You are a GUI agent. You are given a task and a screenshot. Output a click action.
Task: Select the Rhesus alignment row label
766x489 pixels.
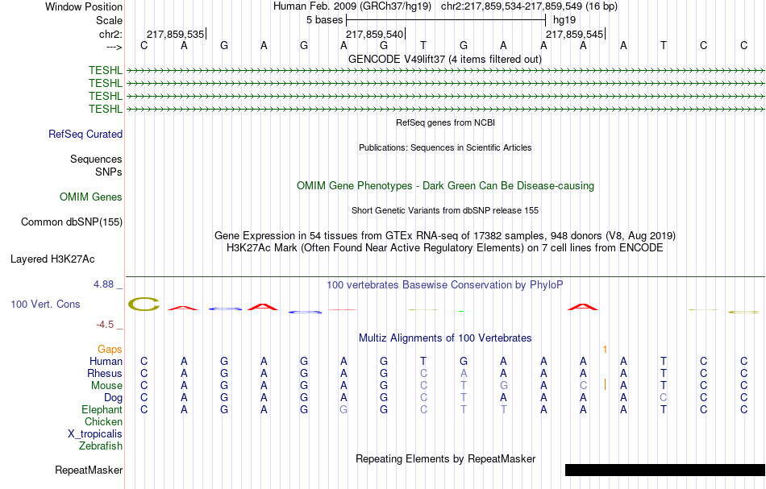point(105,373)
